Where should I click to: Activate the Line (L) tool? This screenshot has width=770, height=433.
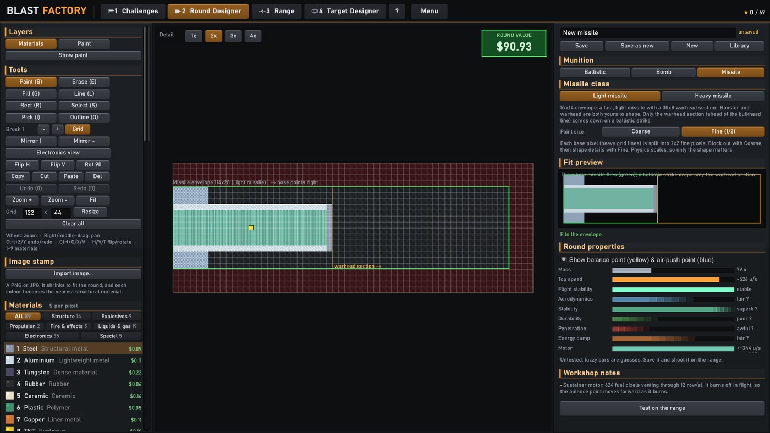coord(84,94)
